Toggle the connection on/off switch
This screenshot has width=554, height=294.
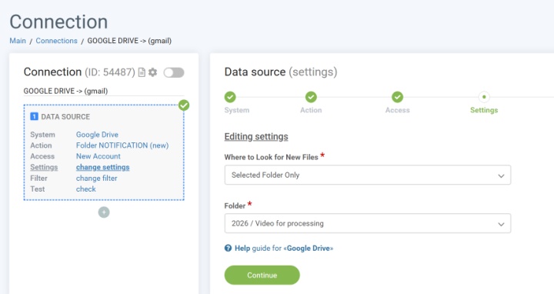click(x=174, y=72)
